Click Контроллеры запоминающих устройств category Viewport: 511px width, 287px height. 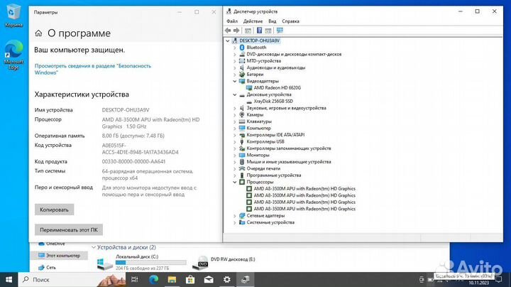(289, 148)
